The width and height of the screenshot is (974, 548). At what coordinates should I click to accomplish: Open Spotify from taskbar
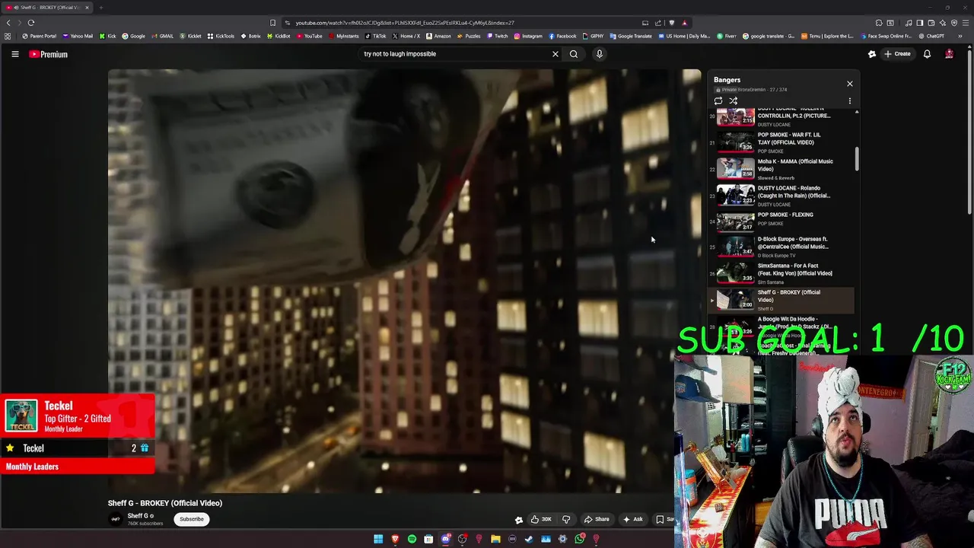[412, 539]
